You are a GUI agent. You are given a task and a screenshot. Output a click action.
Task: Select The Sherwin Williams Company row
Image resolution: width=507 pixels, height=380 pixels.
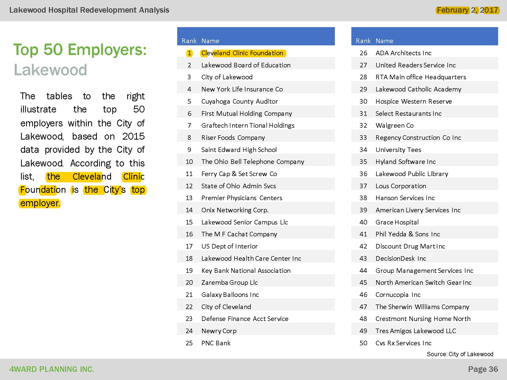(422, 307)
